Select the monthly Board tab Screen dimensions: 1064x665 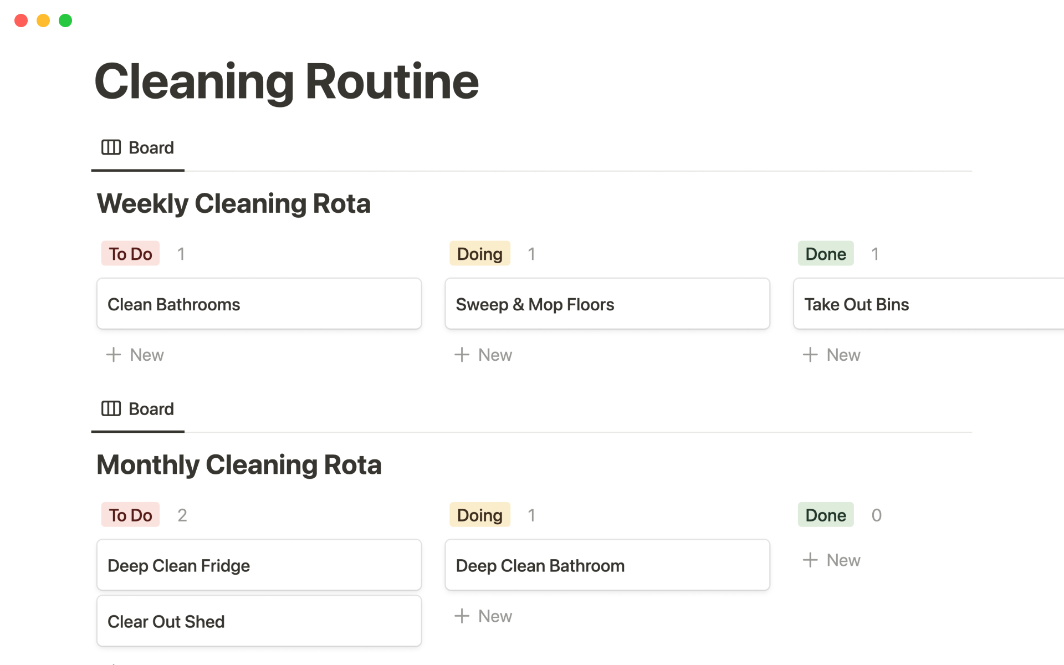coord(151,409)
